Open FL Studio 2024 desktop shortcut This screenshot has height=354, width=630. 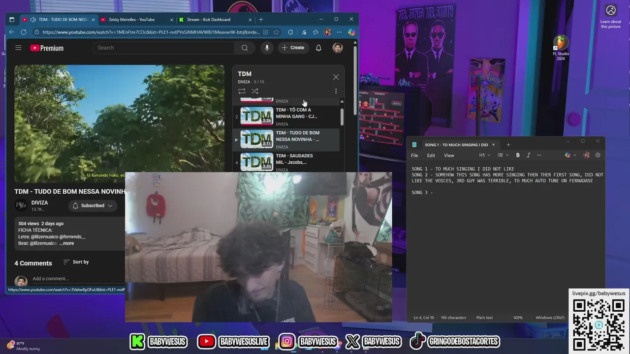click(561, 48)
